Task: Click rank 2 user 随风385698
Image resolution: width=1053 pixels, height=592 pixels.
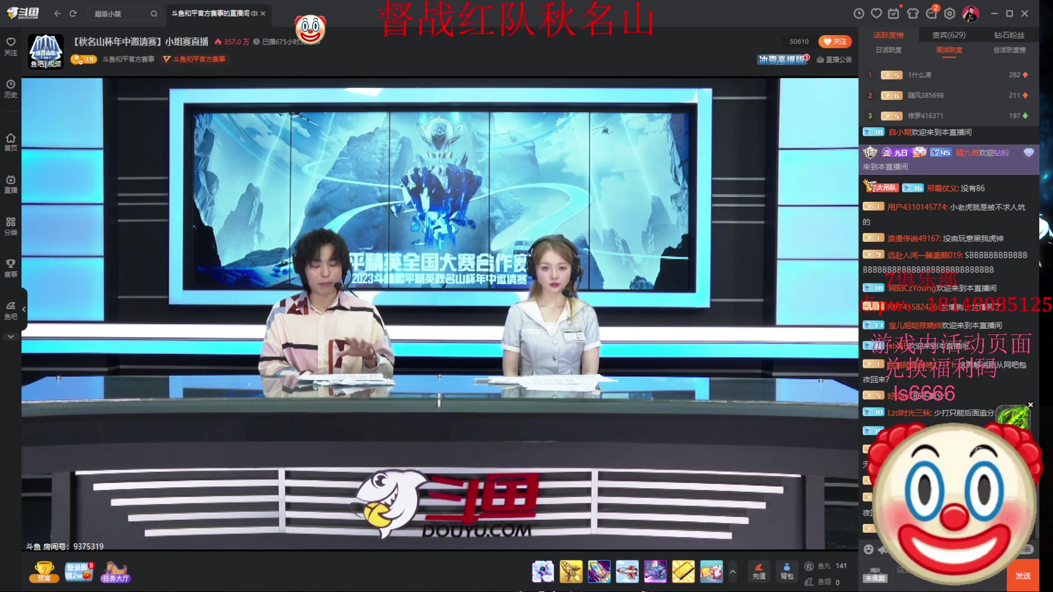Action: 926,95
